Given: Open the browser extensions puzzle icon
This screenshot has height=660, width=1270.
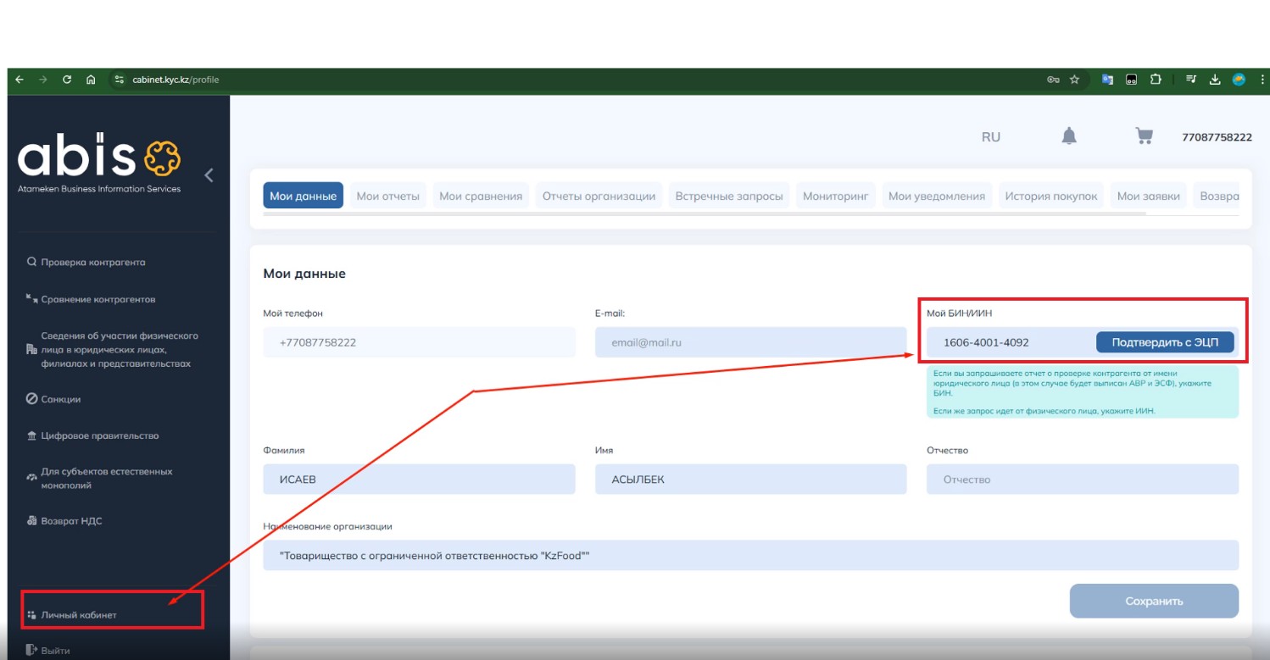Looking at the screenshot, I should pos(1155,80).
